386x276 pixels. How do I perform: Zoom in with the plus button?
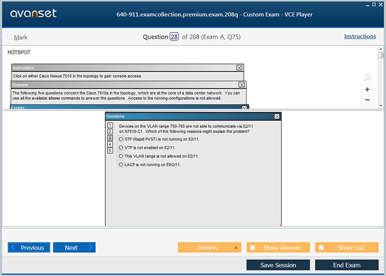tap(367, 89)
